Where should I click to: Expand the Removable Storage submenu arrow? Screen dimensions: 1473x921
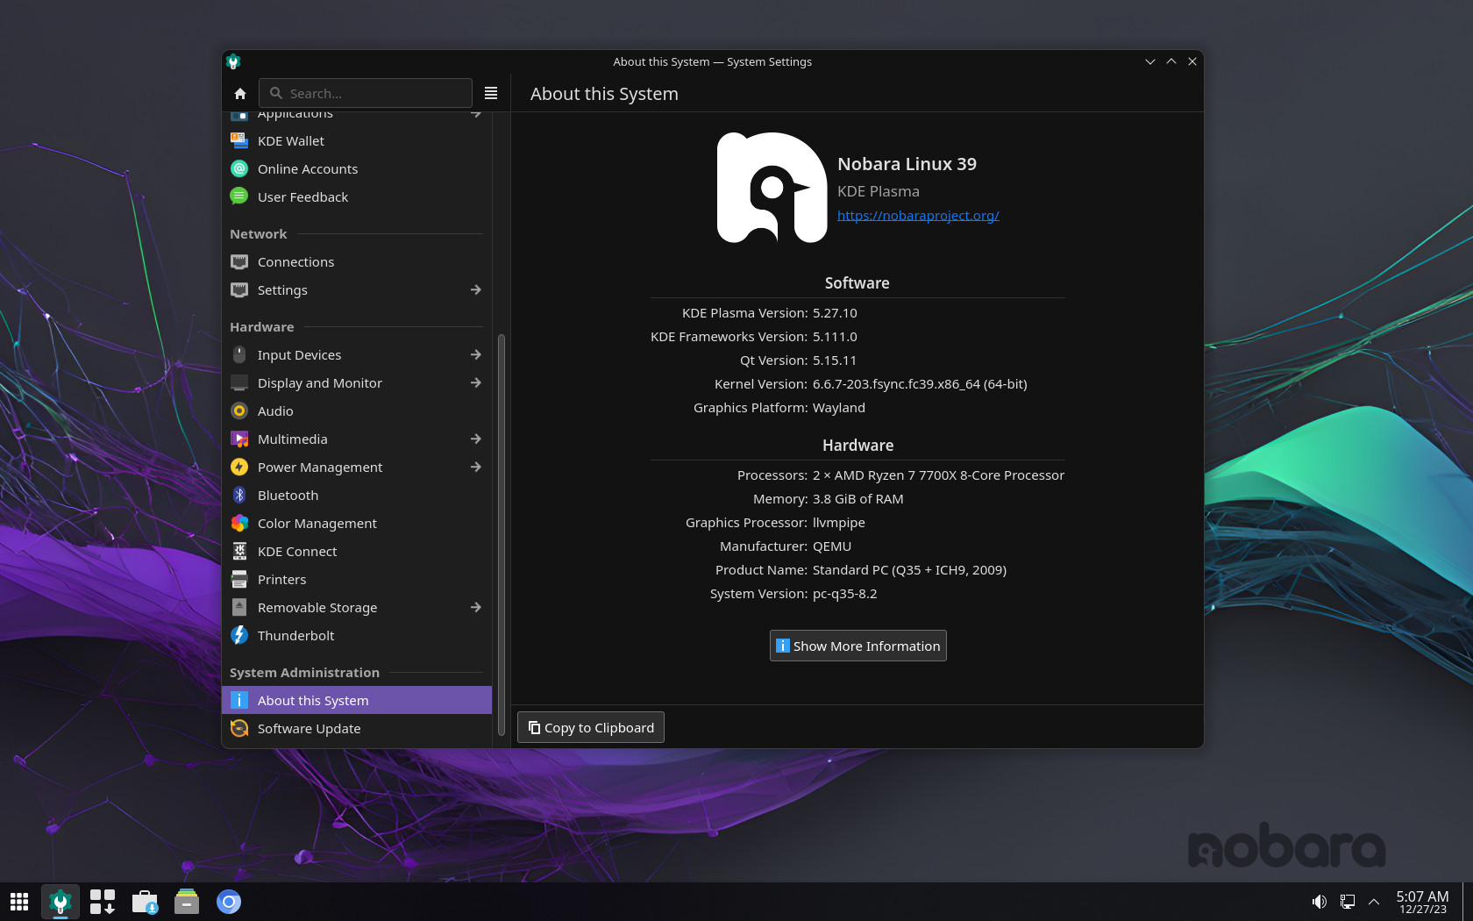coord(475,607)
